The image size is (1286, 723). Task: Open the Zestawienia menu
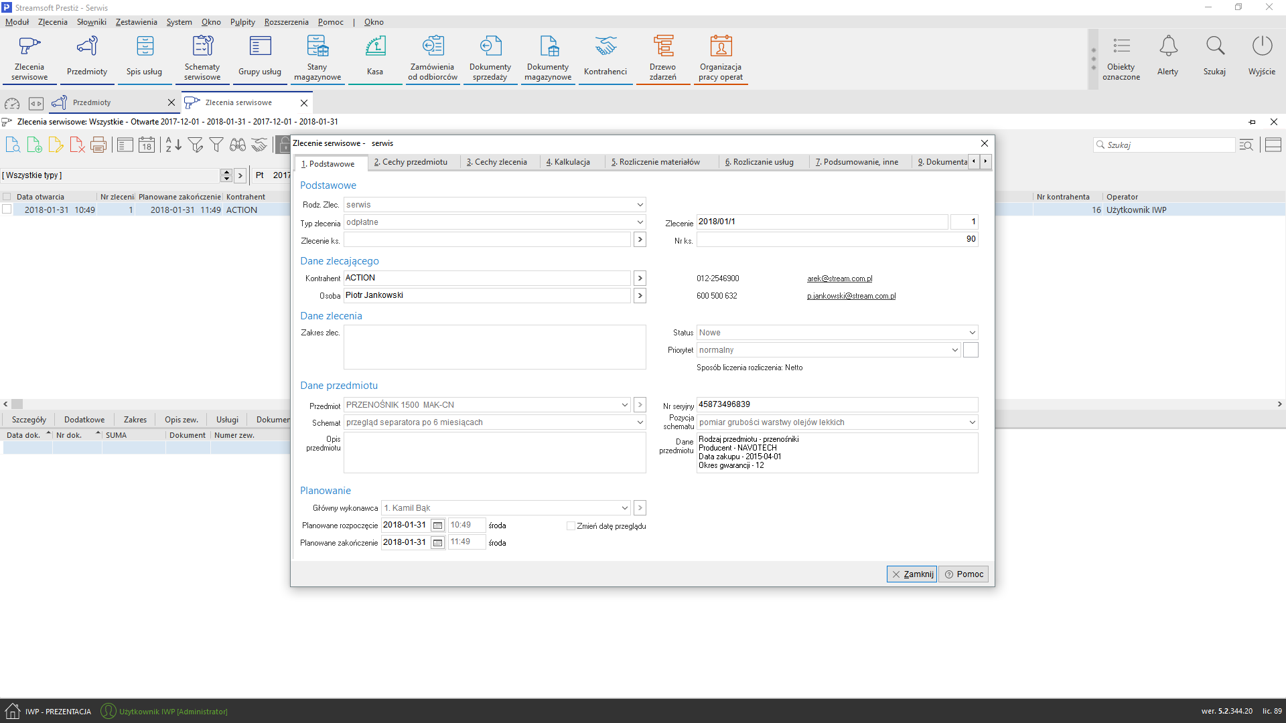pyautogui.click(x=136, y=22)
